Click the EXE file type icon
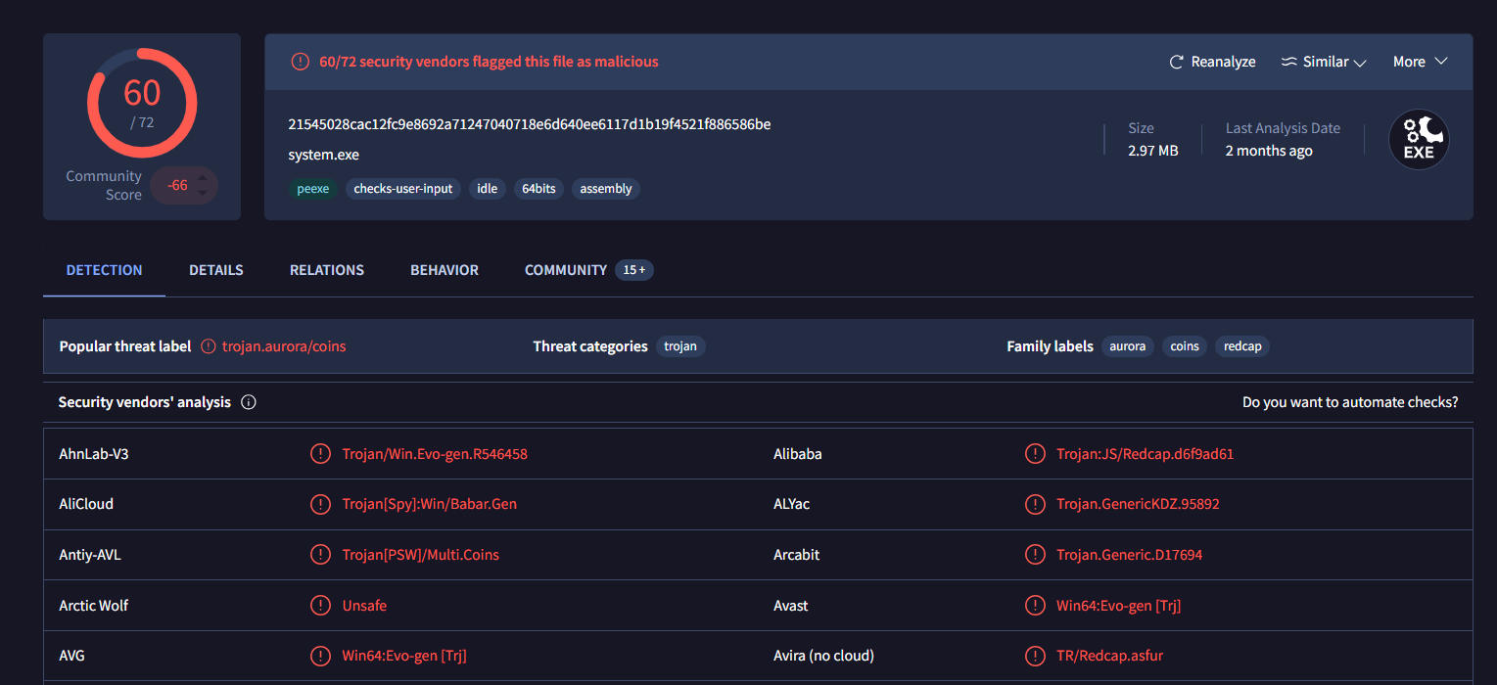Screen dimensions: 1497x685 tap(1419, 139)
